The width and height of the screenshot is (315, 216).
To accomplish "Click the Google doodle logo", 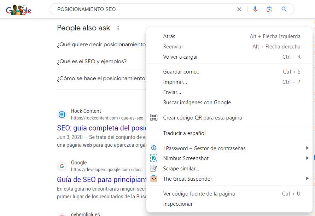I will pos(19,10).
